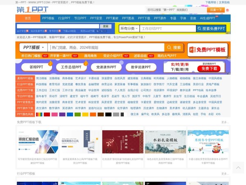Expand the 所有分类 category dropdown

128,29
